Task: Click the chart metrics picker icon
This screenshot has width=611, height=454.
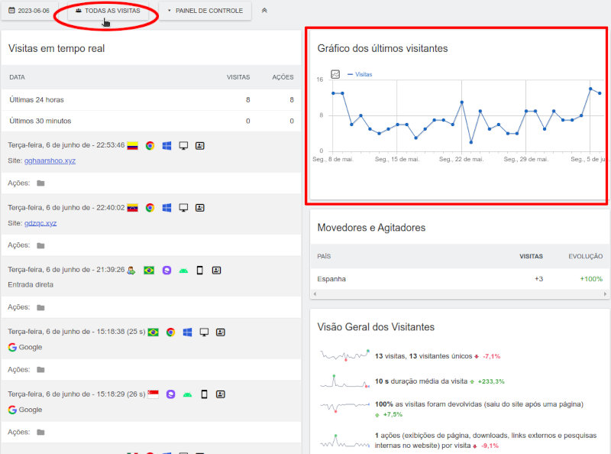Action: (335, 74)
